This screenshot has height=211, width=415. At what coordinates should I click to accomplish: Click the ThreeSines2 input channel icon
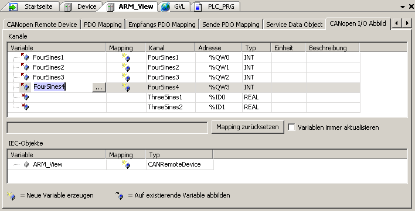click(25, 107)
